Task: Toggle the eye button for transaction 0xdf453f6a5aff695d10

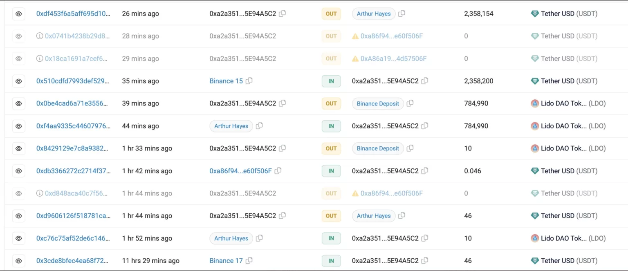Action: (x=18, y=13)
